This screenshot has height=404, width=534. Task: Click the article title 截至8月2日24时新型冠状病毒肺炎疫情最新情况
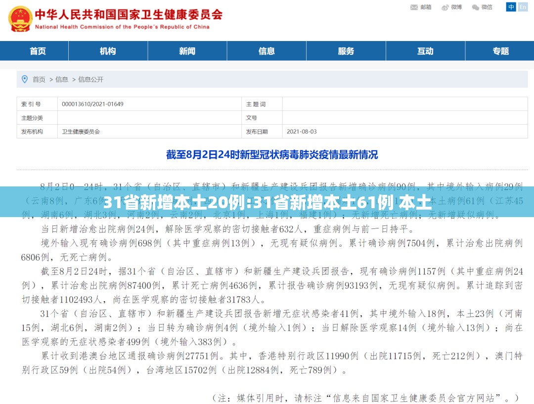coord(272,155)
